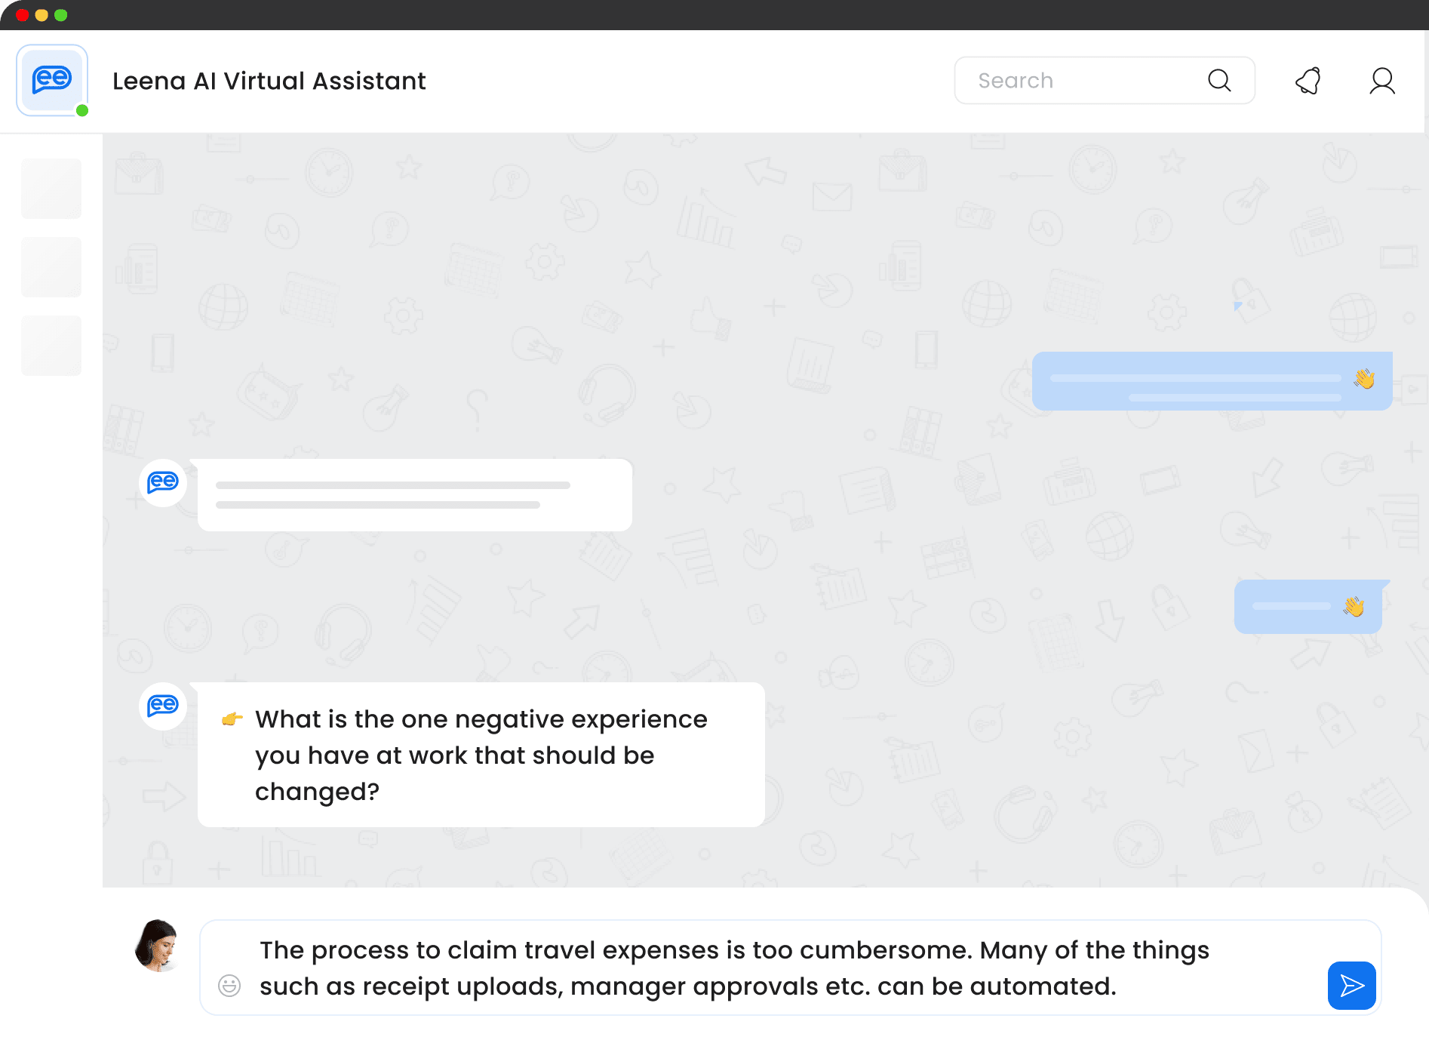Select the second sidebar placeholder item
The width and height of the screenshot is (1429, 1040).
(x=51, y=267)
